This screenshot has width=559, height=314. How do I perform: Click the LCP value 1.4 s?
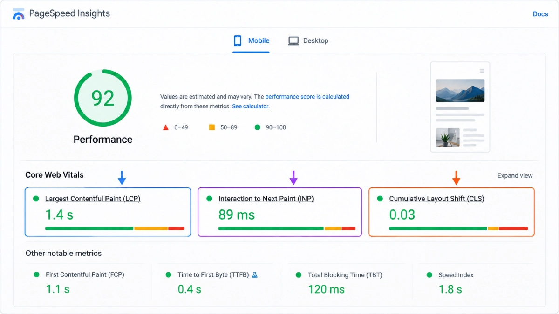tap(59, 214)
